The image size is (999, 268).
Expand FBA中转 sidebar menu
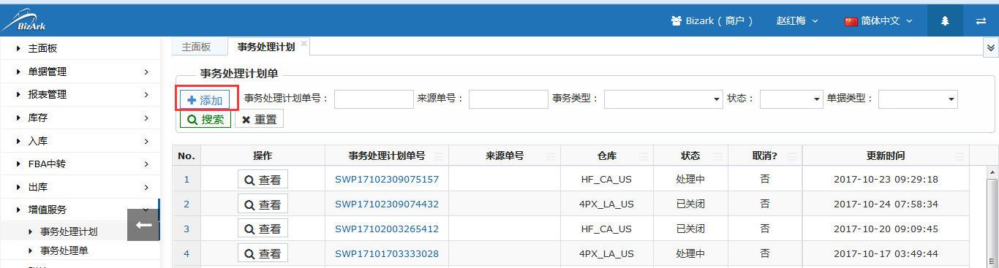pyautogui.click(x=80, y=164)
